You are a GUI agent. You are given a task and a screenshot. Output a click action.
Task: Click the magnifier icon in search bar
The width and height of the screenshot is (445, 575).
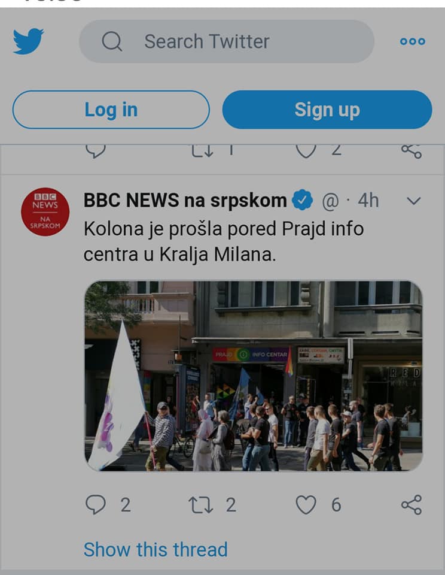pyautogui.click(x=112, y=41)
